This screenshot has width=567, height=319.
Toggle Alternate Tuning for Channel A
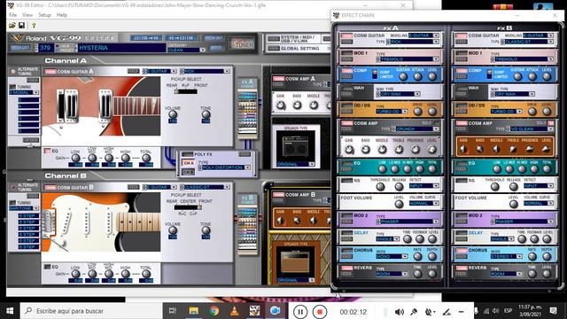tap(13, 71)
